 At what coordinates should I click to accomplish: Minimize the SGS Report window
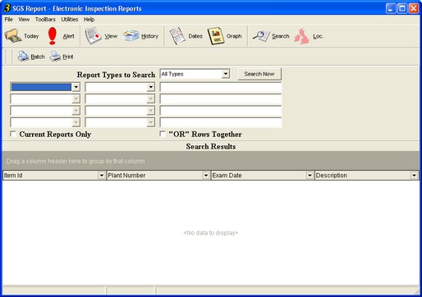pyautogui.click(x=391, y=8)
